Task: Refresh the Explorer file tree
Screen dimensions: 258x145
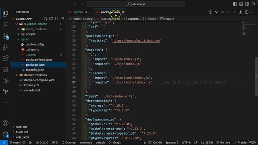Action: (56, 19)
